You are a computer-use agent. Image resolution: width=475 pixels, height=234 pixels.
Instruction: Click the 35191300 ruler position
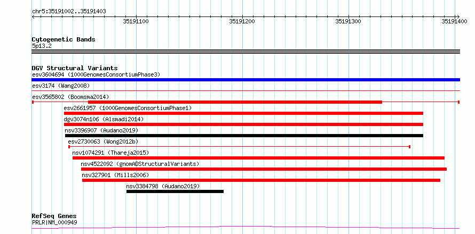coord(349,22)
